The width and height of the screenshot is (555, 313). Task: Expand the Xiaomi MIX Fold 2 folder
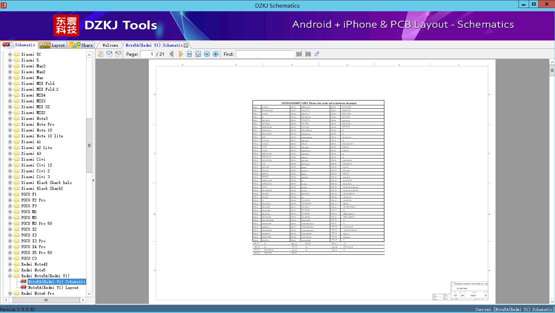pos(10,89)
